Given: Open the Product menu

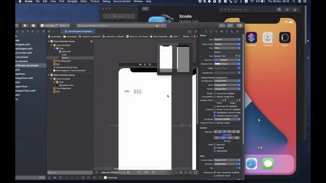Looking at the screenshot, I should [95, 2].
